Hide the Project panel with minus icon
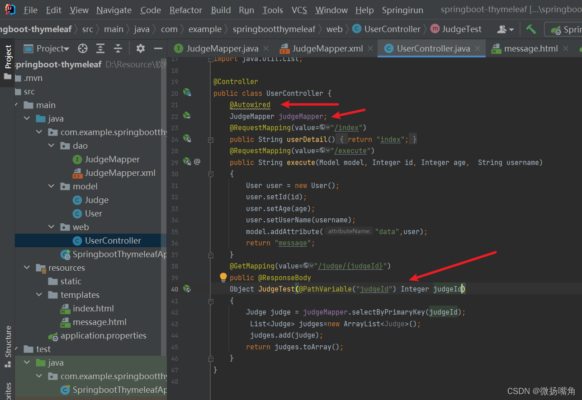The width and height of the screenshot is (582, 400). pos(158,48)
